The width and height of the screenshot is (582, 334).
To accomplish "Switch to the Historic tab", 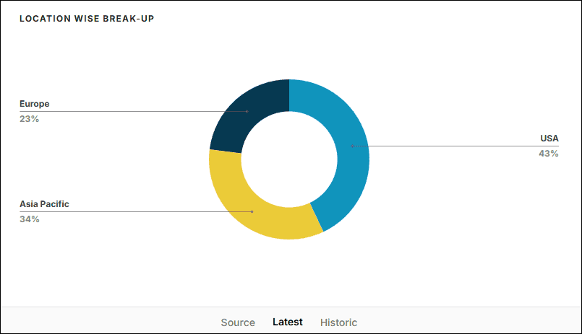I will [x=338, y=322].
